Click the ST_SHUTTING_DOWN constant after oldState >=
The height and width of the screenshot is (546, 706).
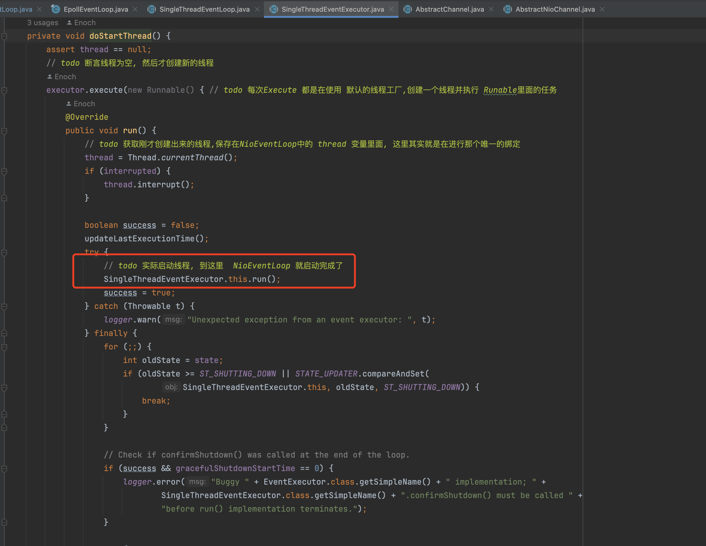238,374
